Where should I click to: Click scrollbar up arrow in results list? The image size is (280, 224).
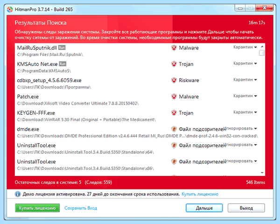pos(262,47)
